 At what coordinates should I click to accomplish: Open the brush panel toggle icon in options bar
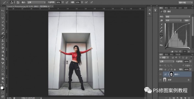click(x=18, y=2)
